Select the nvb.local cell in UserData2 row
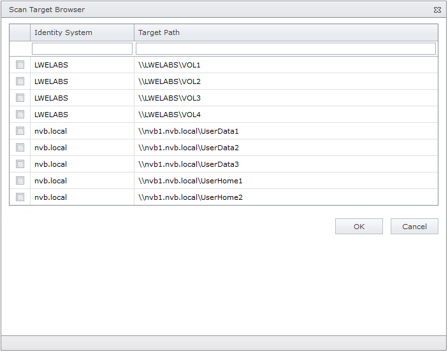Viewport: 448px width, 352px height. [51, 148]
